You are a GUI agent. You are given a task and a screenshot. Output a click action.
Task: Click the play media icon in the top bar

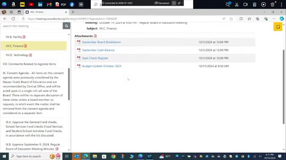263,4
